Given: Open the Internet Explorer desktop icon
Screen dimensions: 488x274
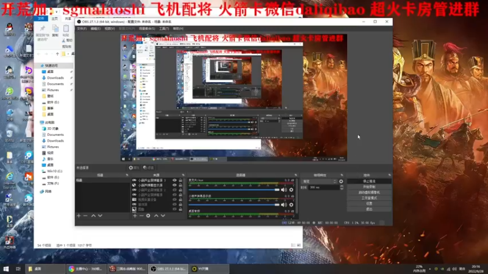Looking at the screenshot, I should tap(10, 180).
